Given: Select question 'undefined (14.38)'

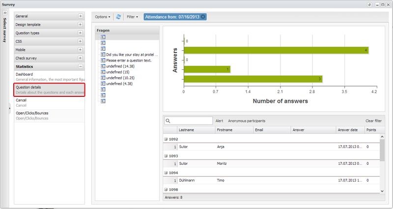Looking at the screenshot, I should [x=120, y=66].
